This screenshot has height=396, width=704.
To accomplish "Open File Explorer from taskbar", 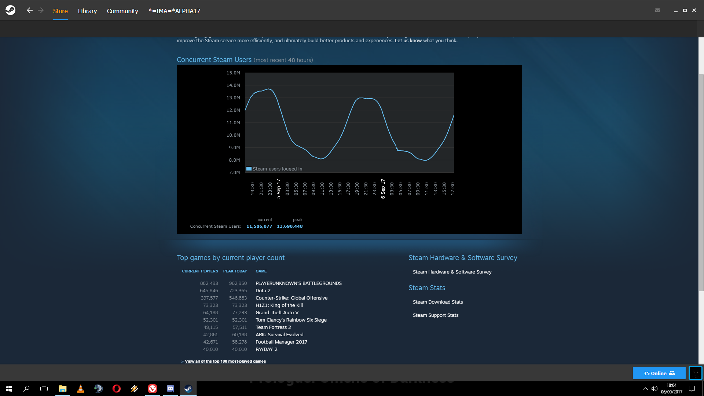I will click(63, 389).
